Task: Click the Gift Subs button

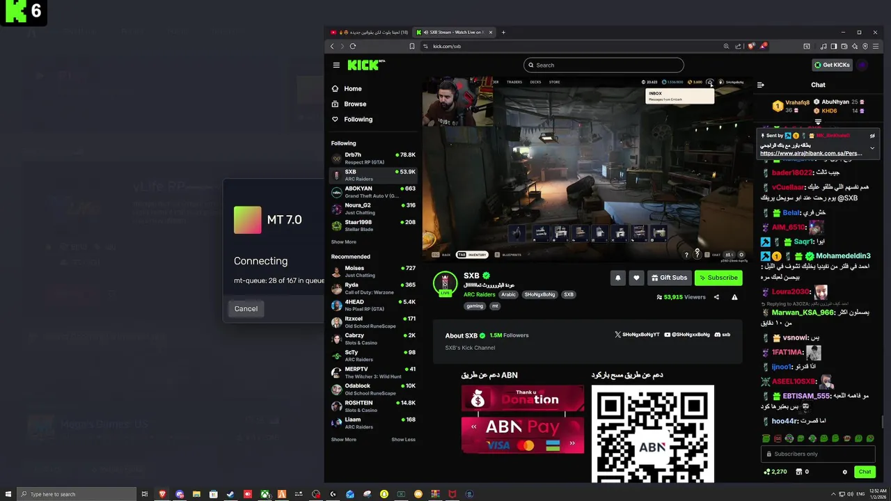Action: [669, 278]
